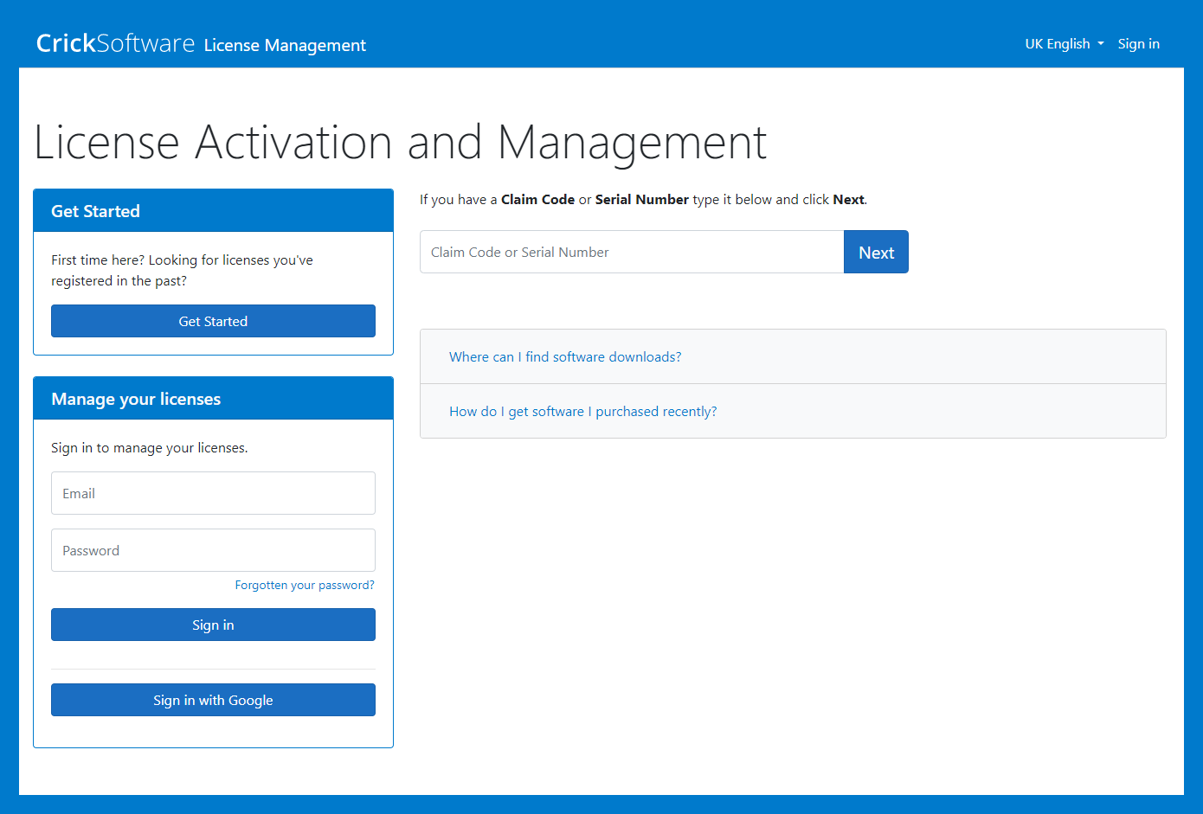Choose Sign in with Google
This screenshot has width=1203, height=814.
(x=213, y=701)
